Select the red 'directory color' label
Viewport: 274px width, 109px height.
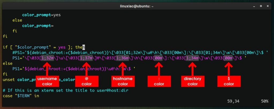tap(192, 81)
